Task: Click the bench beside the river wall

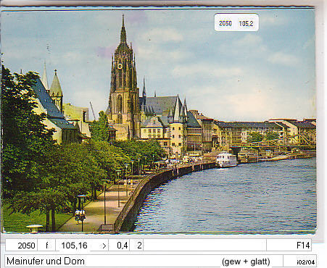Action: click(106, 227)
